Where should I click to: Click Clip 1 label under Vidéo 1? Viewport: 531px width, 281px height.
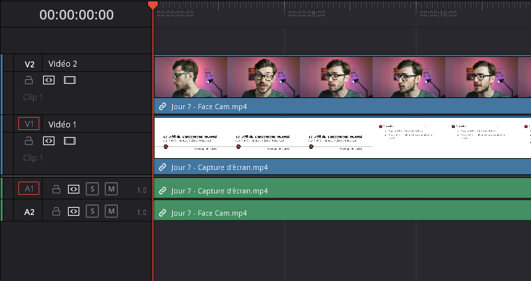(x=33, y=158)
